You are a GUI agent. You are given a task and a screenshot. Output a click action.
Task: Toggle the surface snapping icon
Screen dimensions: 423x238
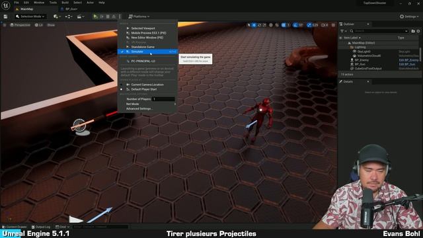[x=277, y=25]
